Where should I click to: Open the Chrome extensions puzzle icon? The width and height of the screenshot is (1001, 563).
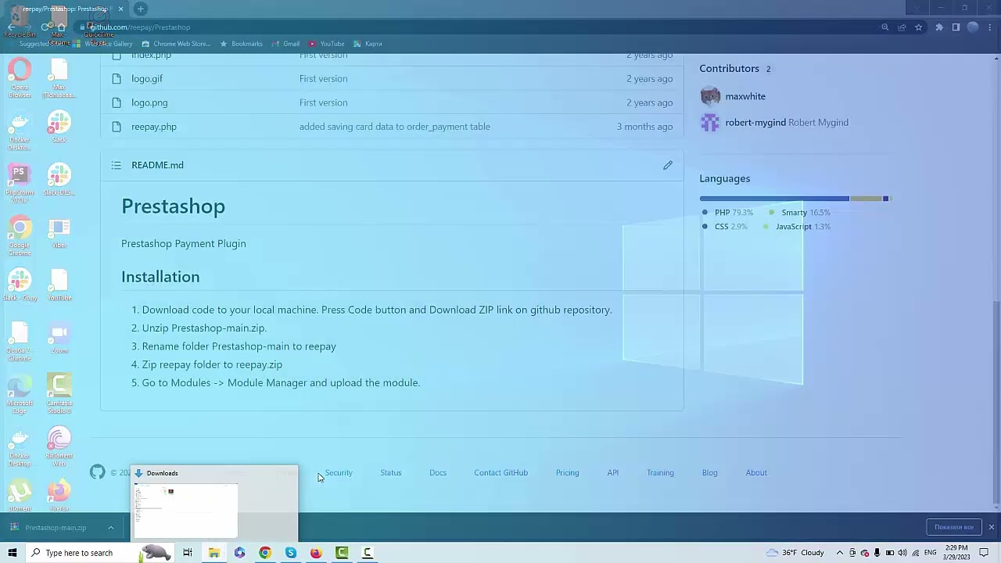pyautogui.click(x=939, y=27)
